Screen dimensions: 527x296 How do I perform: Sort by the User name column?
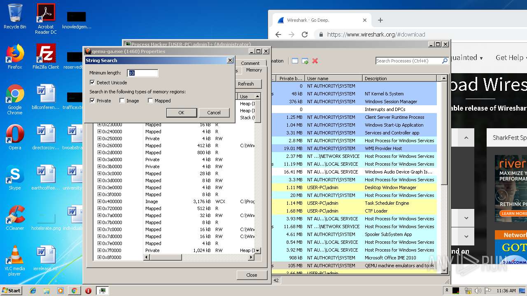pos(333,78)
